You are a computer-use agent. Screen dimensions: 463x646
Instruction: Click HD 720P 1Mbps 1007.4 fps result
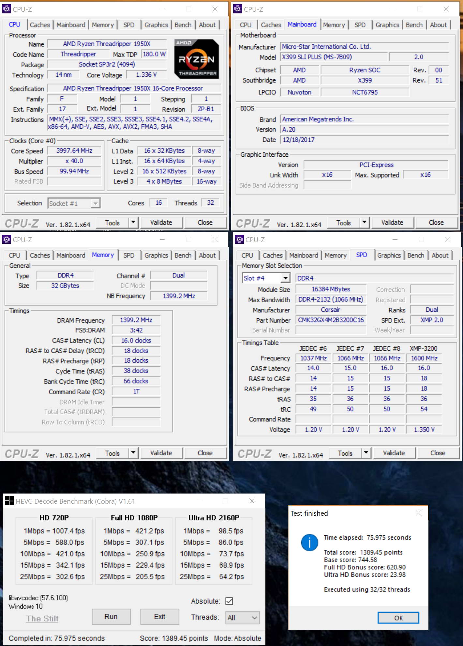click(x=68, y=531)
